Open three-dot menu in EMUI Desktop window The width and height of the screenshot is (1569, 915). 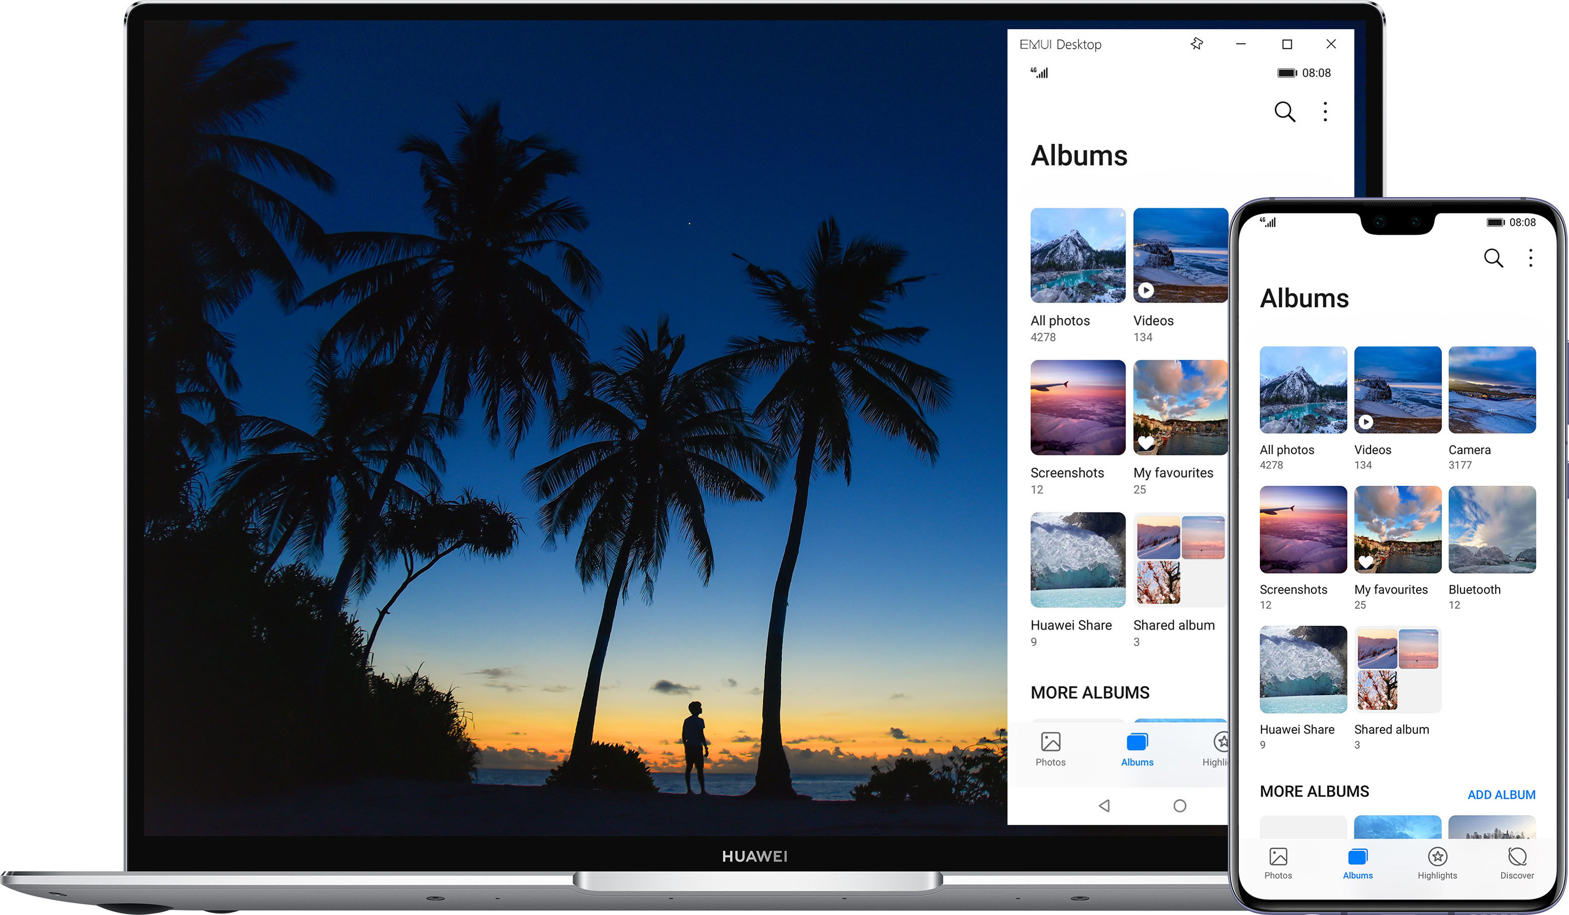[1325, 112]
